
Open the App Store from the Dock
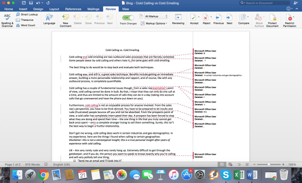(187, 175)
